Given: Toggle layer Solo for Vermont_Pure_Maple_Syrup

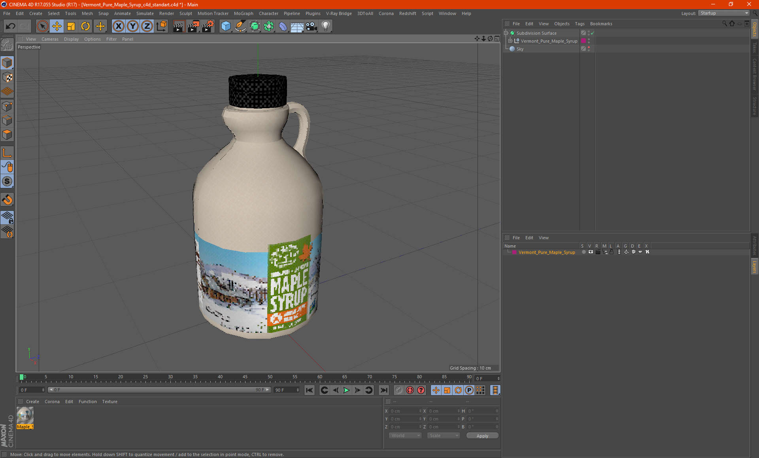Looking at the screenshot, I should (x=583, y=252).
